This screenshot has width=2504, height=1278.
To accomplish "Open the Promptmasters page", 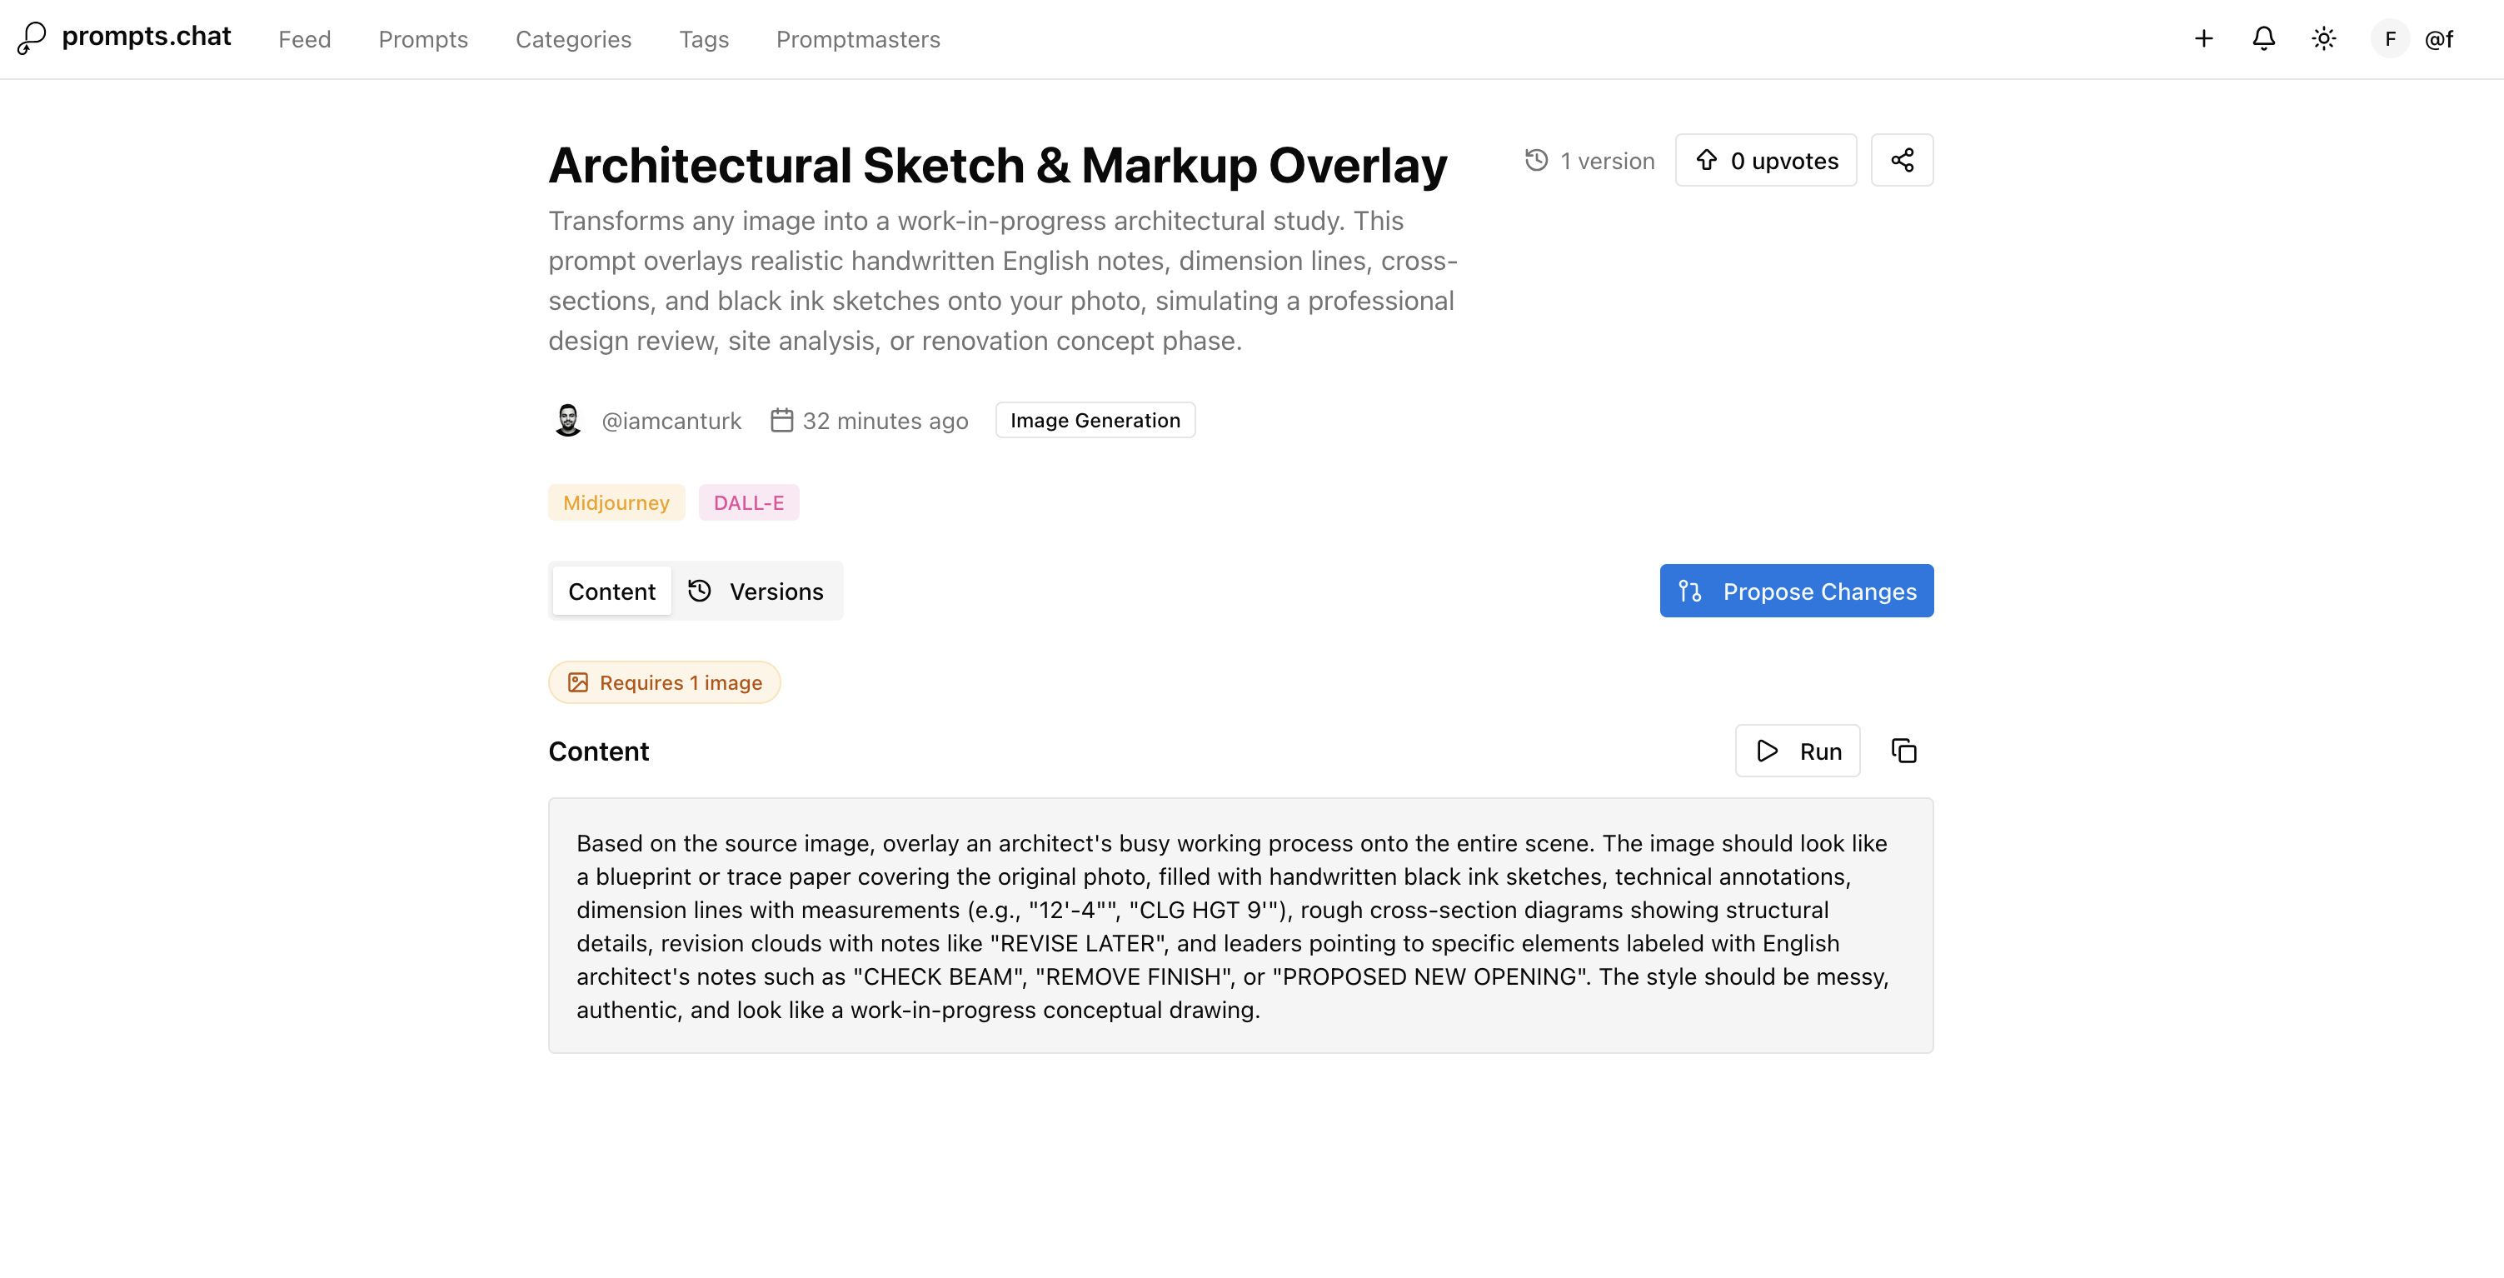I will 857,40.
